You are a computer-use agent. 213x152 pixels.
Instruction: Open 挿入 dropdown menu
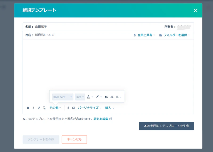[x=110, y=108]
